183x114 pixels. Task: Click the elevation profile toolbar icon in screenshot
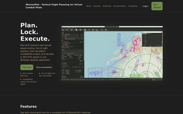[97, 30]
